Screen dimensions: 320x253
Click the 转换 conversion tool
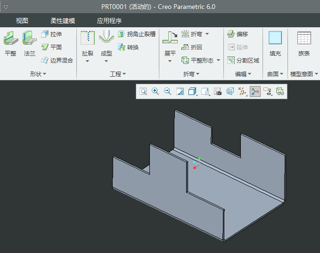[128, 47]
